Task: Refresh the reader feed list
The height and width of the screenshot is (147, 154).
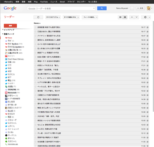Action: [x=38, y=17]
